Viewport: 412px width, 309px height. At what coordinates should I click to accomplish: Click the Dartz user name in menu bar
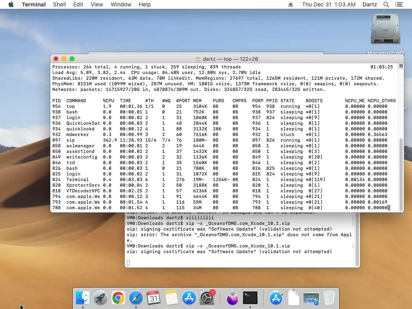pyautogui.click(x=369, y=4)
